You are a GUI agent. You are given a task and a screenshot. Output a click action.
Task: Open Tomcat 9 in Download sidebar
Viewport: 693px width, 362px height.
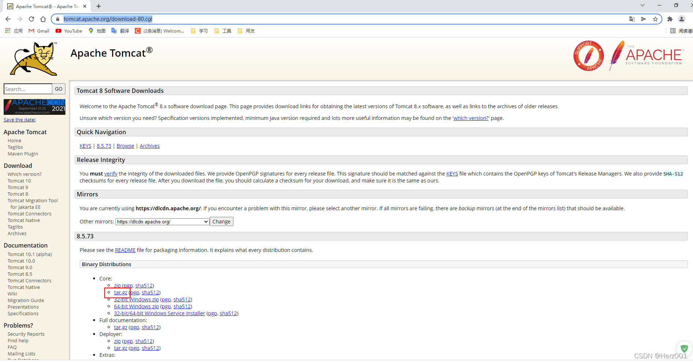(18, 188)
